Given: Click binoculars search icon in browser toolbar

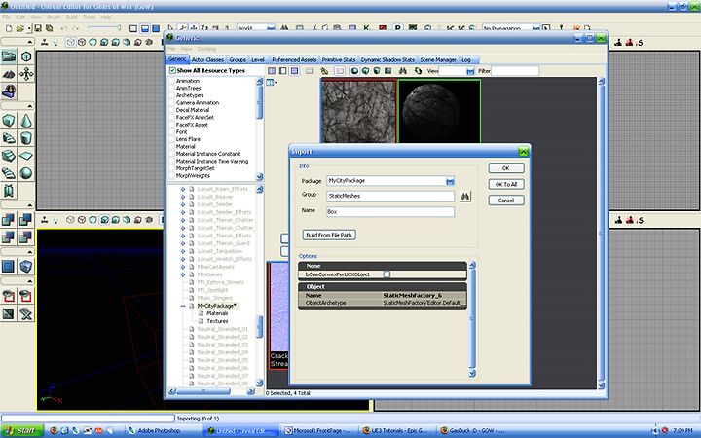Looking at the screenshot, I should tap(403, 71).
